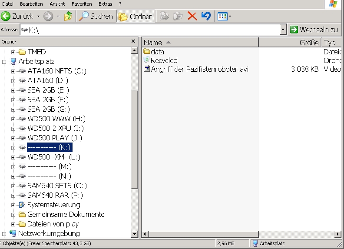This screenshot has height=249, width=344.
Task: Close the Ordner side panel
Action: click(x=133, y=42)
